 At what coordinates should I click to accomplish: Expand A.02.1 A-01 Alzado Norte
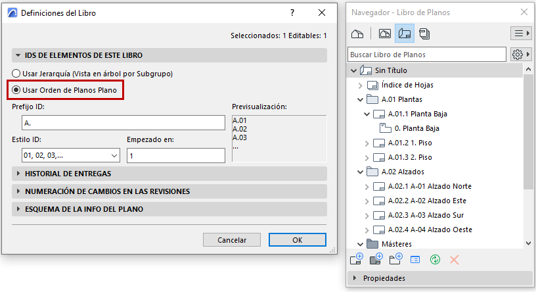pyautogui.click(x=367, y=187)
